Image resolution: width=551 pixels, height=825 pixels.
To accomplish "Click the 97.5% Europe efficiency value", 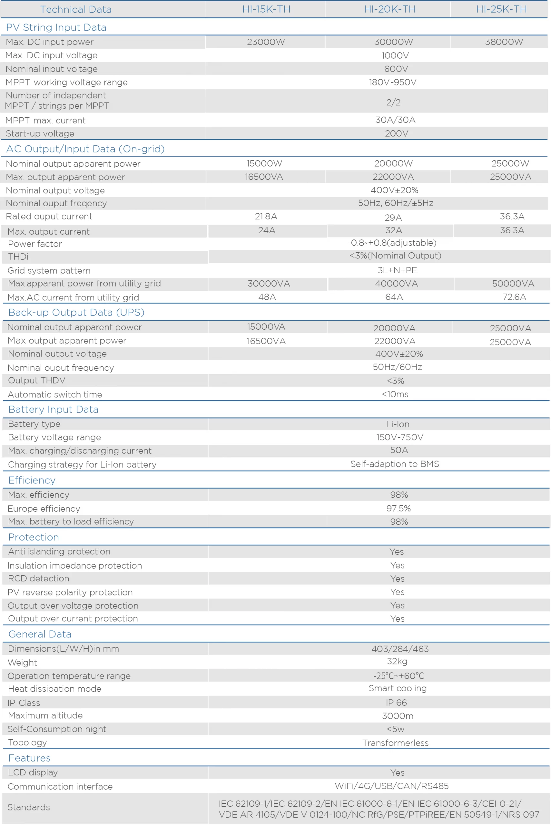I will tap(398, 508).
